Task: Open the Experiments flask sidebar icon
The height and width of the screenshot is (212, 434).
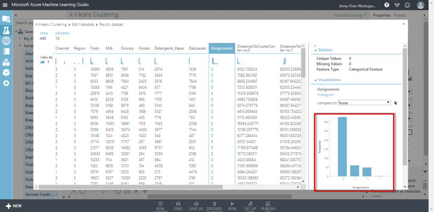Action: pyautogui.click(x=6, y=30)
